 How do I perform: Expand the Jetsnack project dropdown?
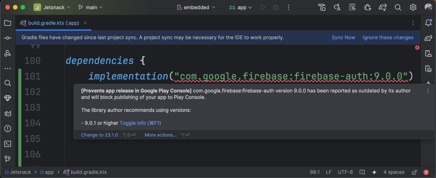pos(52,7)
